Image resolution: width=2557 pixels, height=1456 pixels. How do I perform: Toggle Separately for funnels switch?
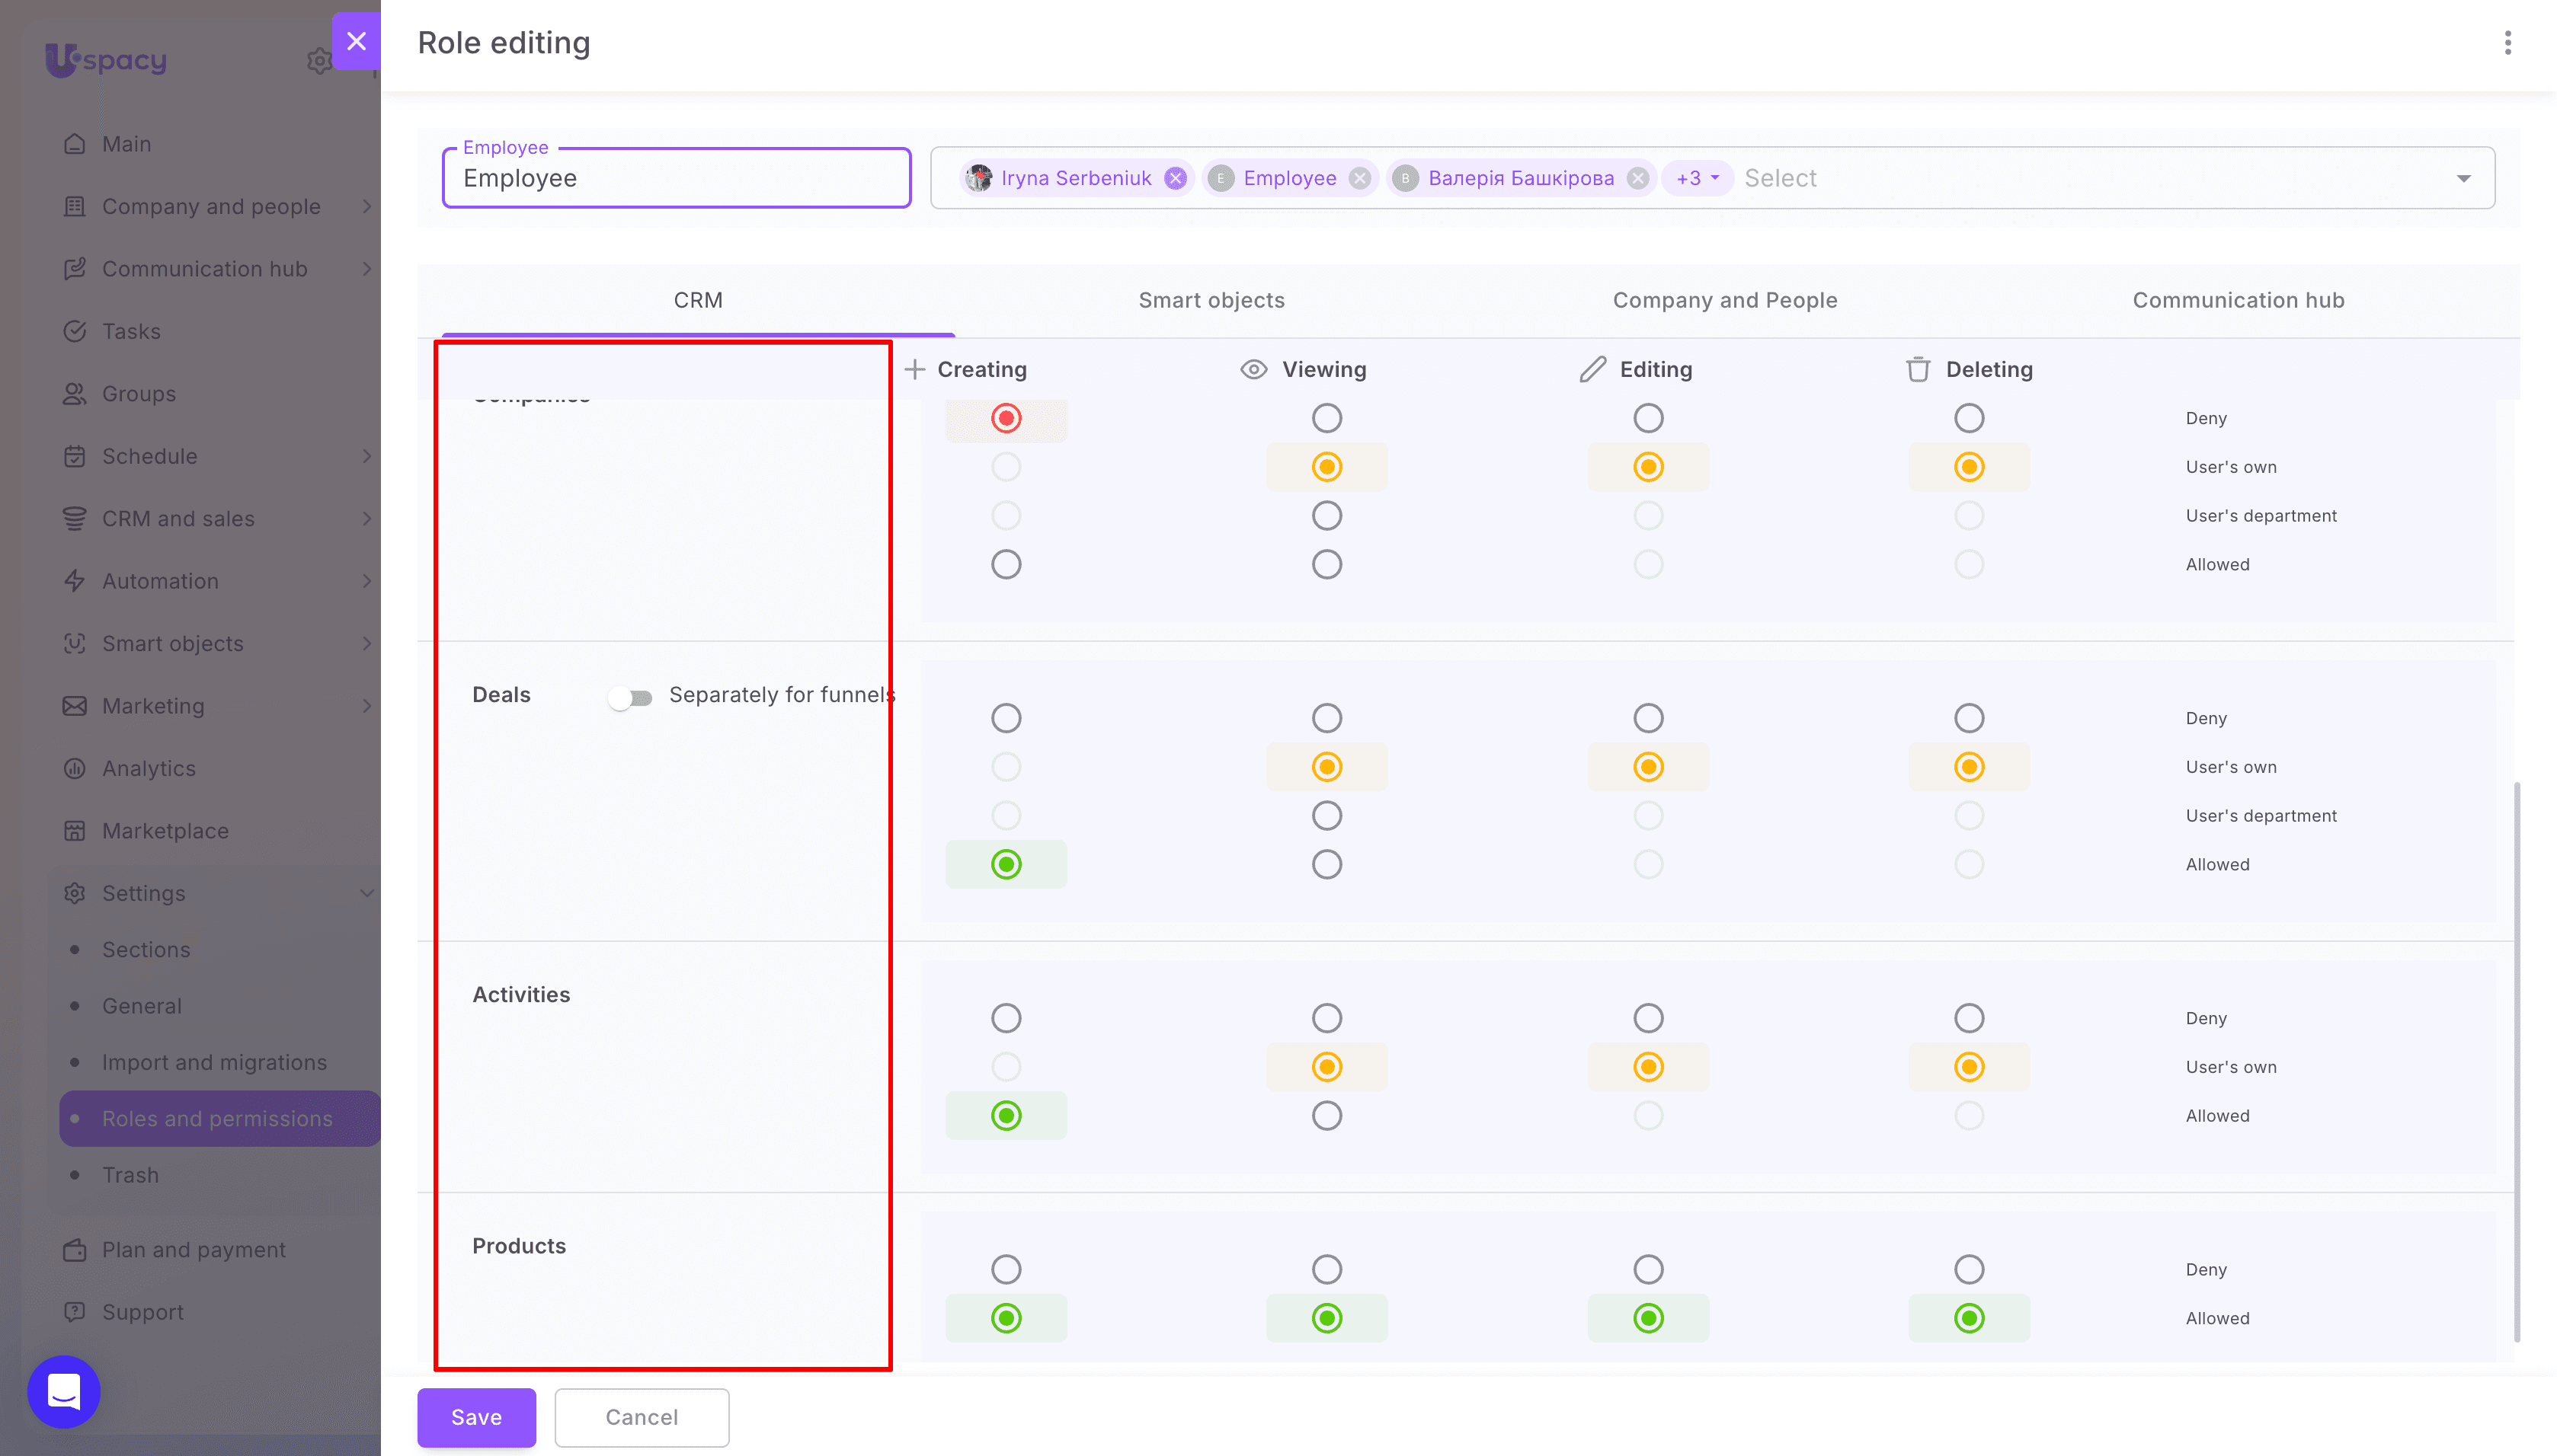pos(630,697)
